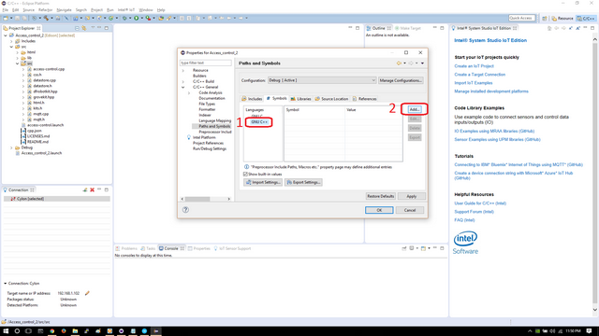Collapse C/C++ General node in properties tree
The image size is (599, 336).
(x=183, y=87)
